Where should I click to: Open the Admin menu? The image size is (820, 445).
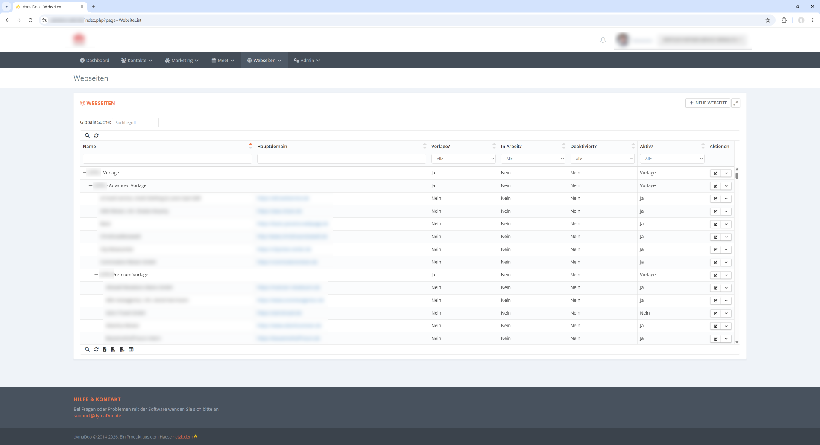(307, 61)
